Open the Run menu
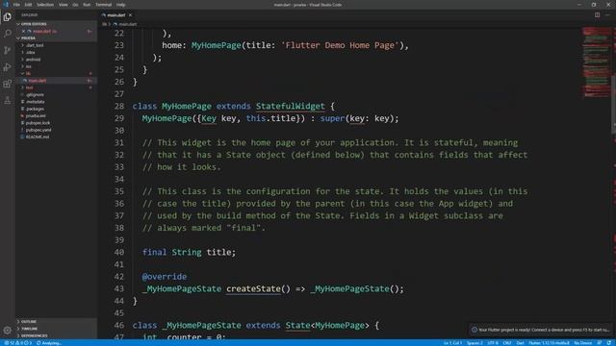Image resolution: width=616 pixels, height=346 pixels. [87, 5]
